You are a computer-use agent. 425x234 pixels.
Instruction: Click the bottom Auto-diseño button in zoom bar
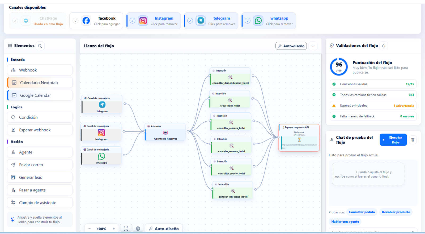pyautogui.click(x=164, y=228)
